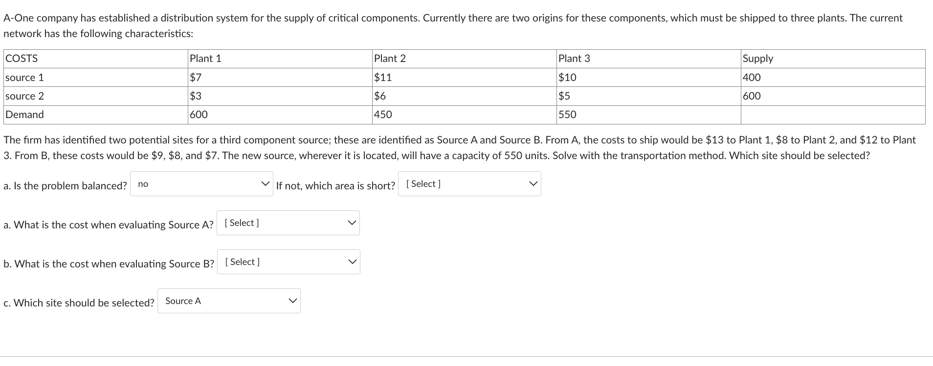Click the chevron icon on the 'no' dropdown
933x366 pixels.
265,183
